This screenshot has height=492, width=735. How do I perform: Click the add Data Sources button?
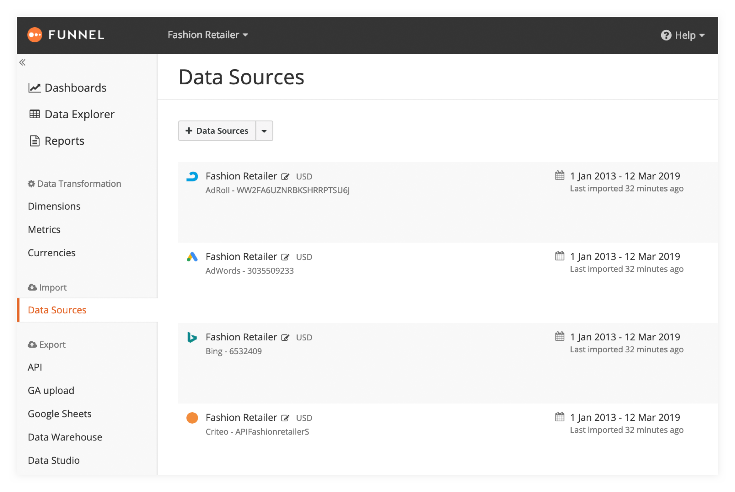tap(217, 131)
